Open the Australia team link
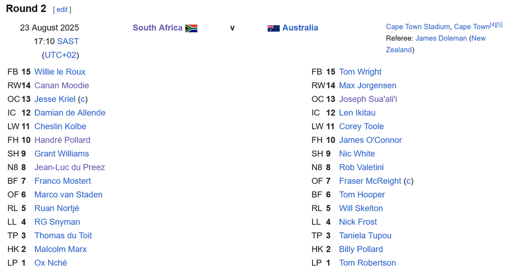 [x=300, y=28]
